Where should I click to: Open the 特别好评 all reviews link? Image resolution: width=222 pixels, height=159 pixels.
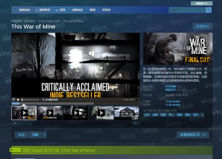click(171, 90)
